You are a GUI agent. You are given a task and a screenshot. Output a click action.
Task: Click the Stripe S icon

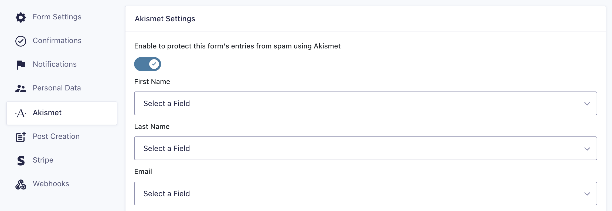click(x=21, y=161)
